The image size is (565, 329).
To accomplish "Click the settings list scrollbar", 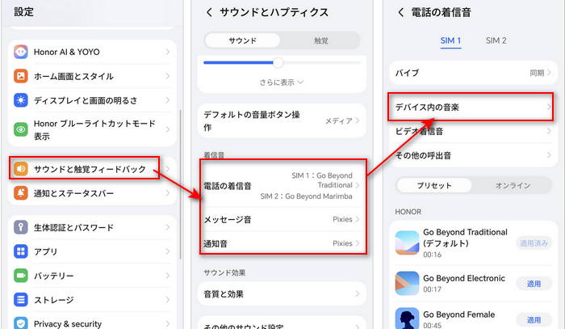I will (180, 184).
